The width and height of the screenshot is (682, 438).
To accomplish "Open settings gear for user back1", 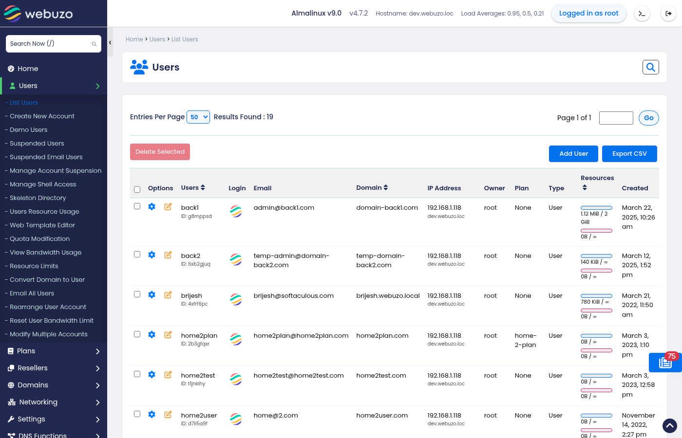I will tap(152, 206).
